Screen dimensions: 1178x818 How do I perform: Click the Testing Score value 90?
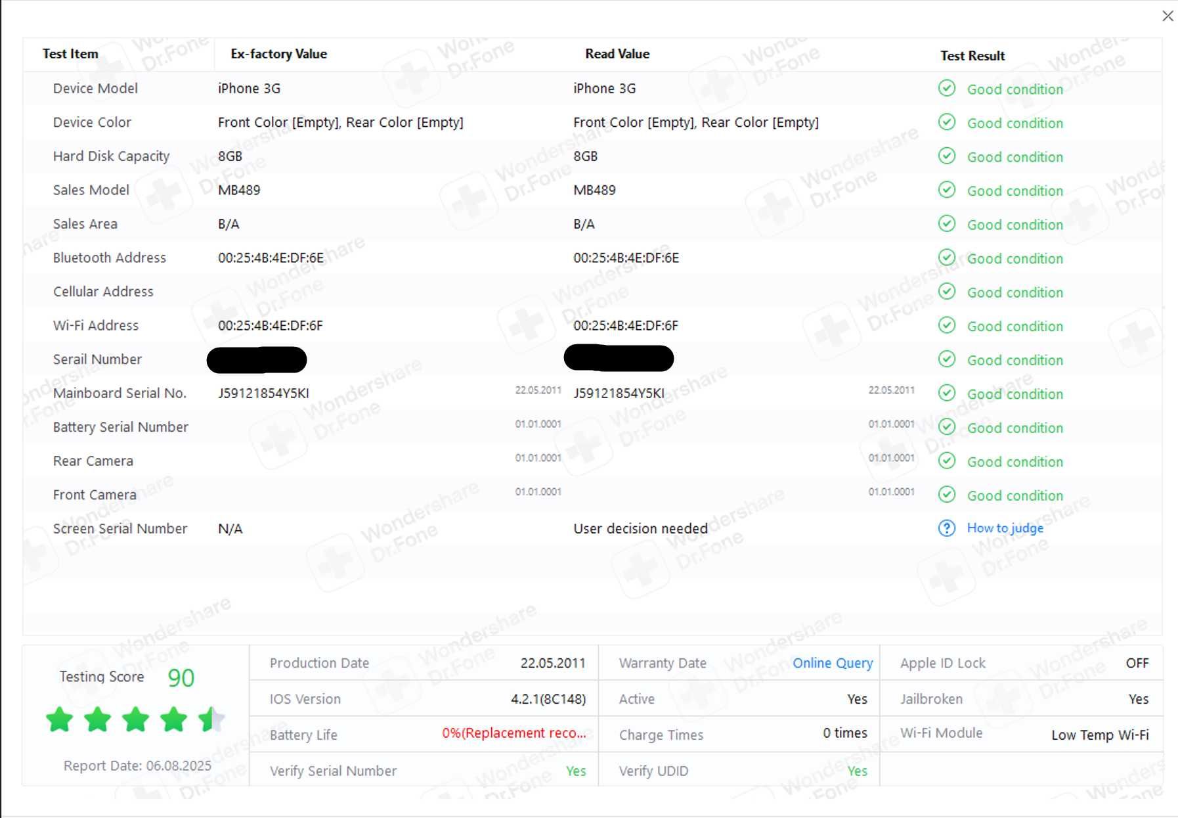(181, 677)
